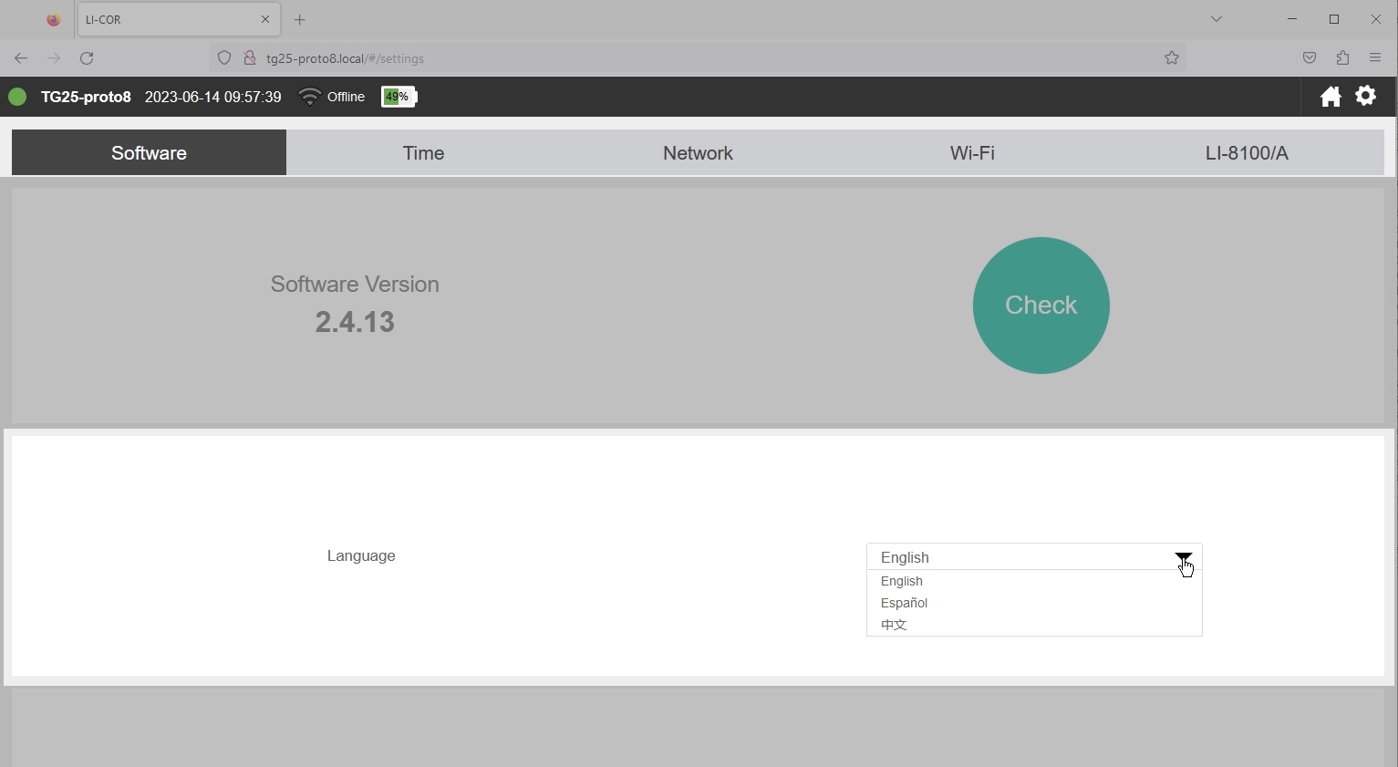Click the Wi-Fi Offline status icon
1398x767 pixels.
309,97
